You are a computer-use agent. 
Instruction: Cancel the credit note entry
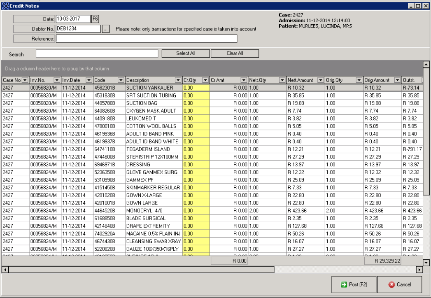click(400, 284)
